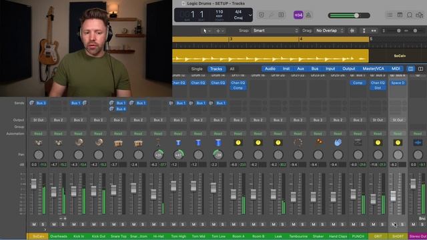Click the Tom Low blue tom icon
Viewport: 427px width, 240px height.
click(x=218, y=143)
